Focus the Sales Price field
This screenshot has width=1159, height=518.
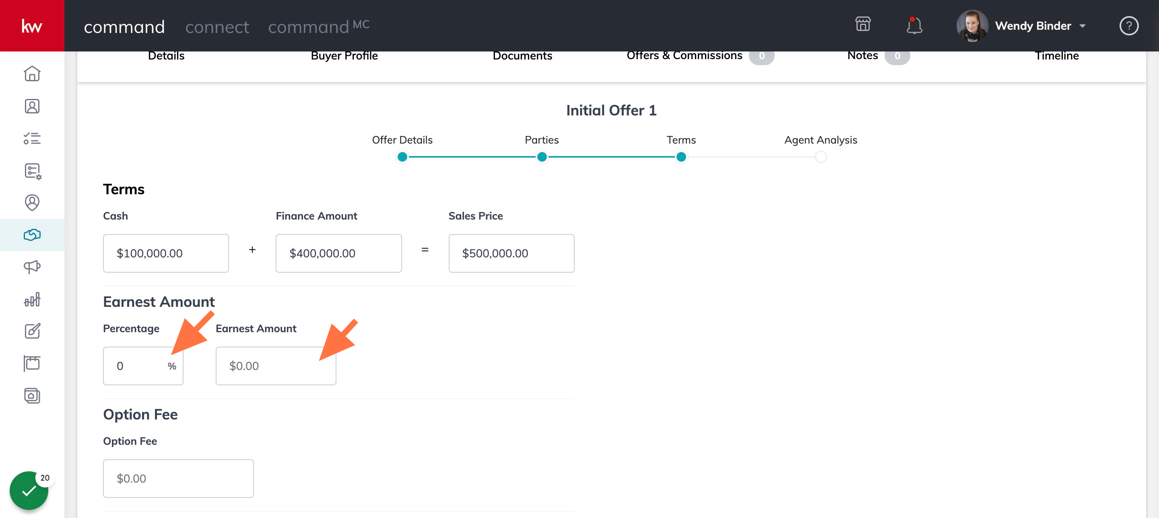click(511, 253)
